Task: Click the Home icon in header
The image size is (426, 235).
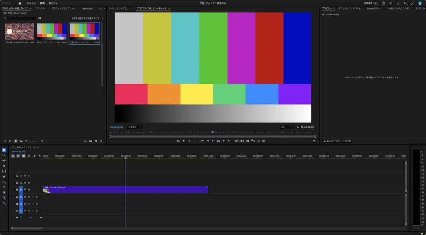Action: (x=20, y=3)
